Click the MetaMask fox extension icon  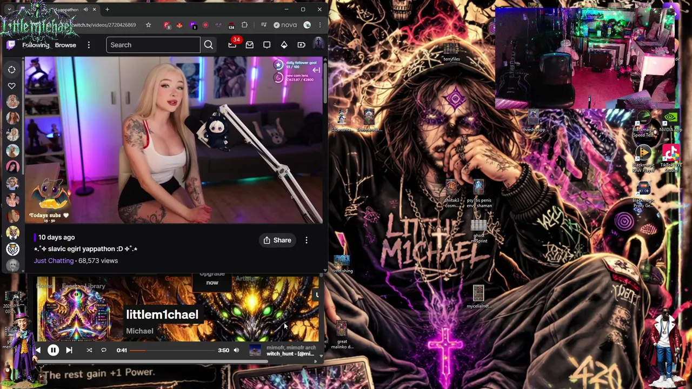[x=179, y=25]
